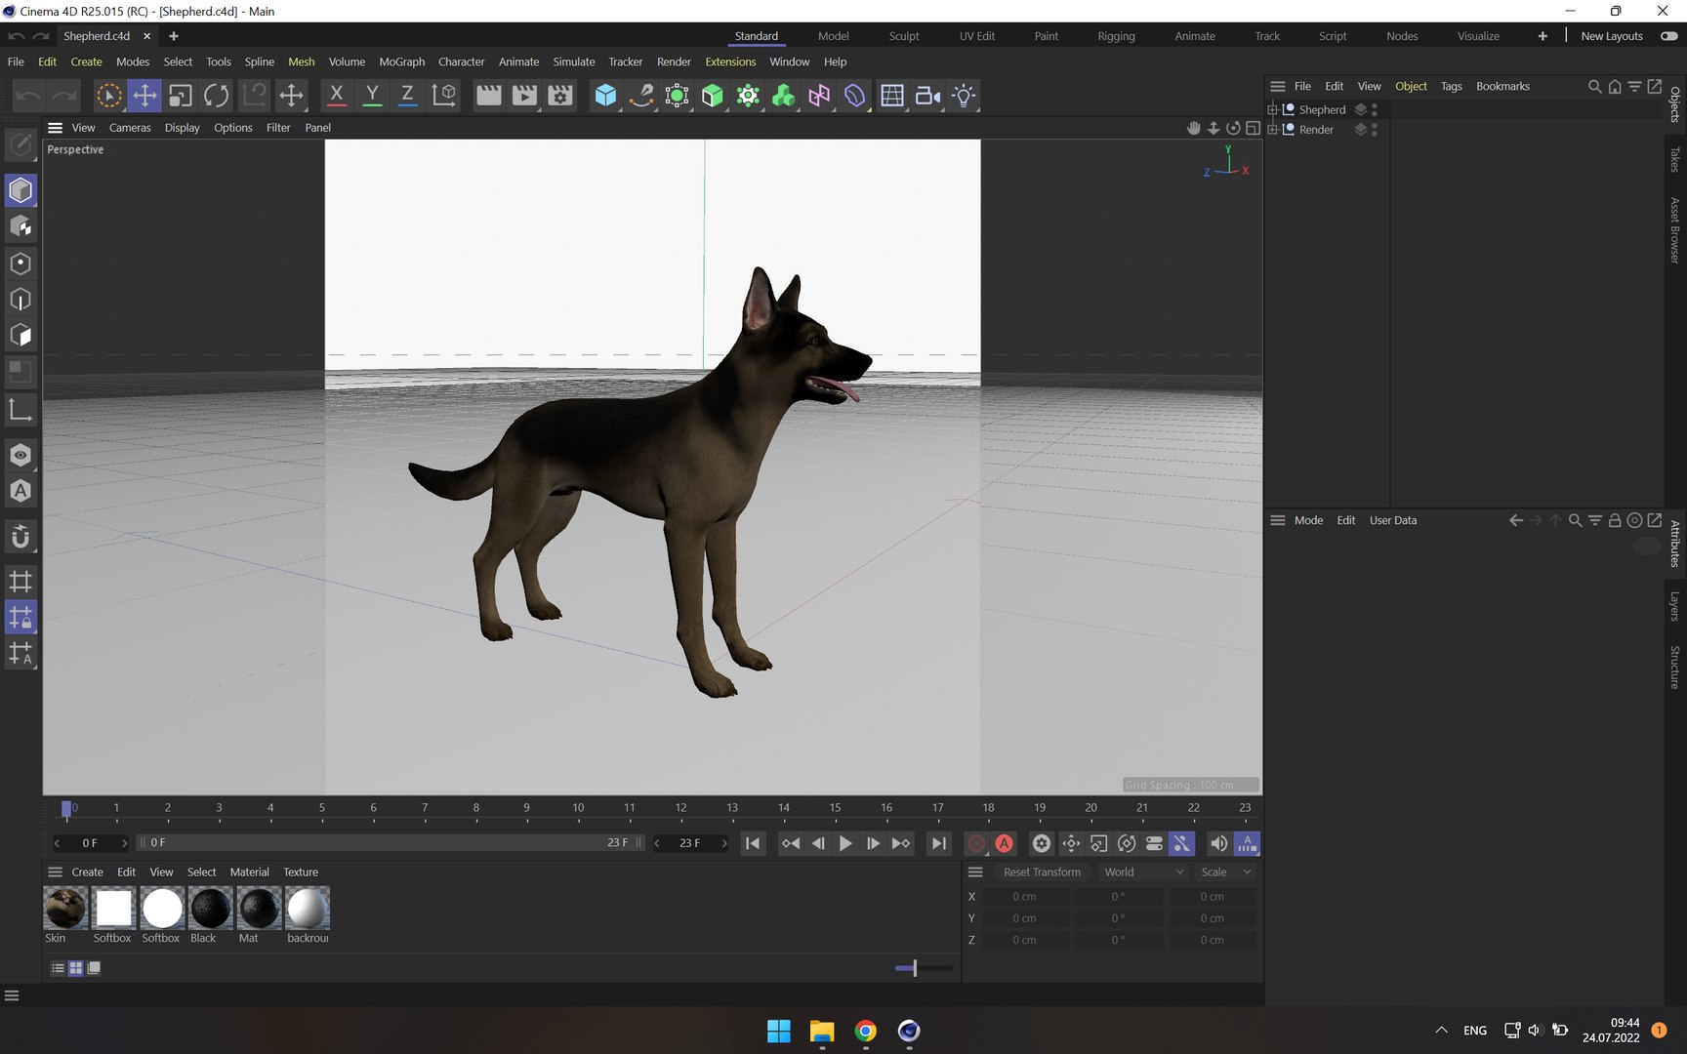1687x1054 pixels.
Task: Toggle X axis lock
Action: [x=336, y=96]
